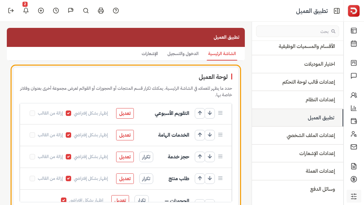Open اختيار الموديلات menu item

[x=298, y=64]
